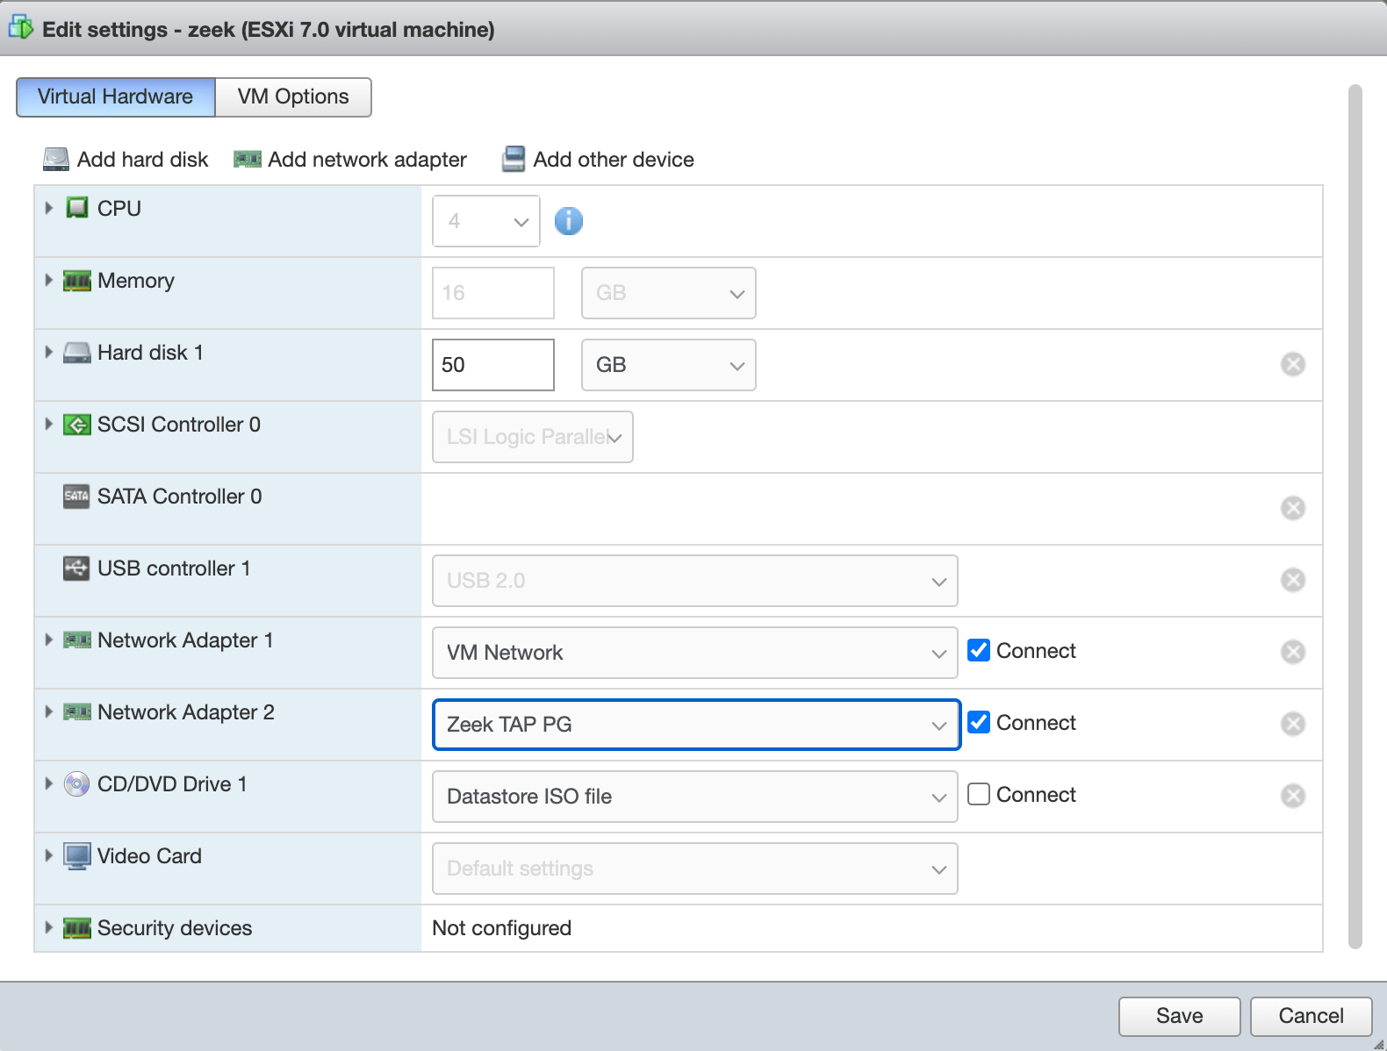Screen dimensions: 1387x1051
Task: Switch to the Virtual Hardware tab
Action: pyautogui.click(x=116, y=97)
